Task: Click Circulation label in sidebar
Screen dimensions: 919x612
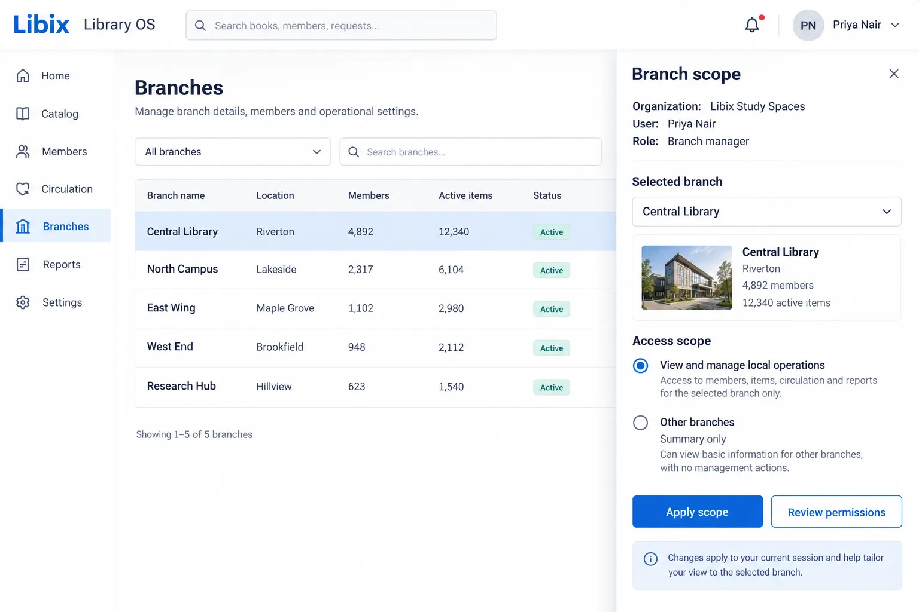Action: (x=67, y=189)
